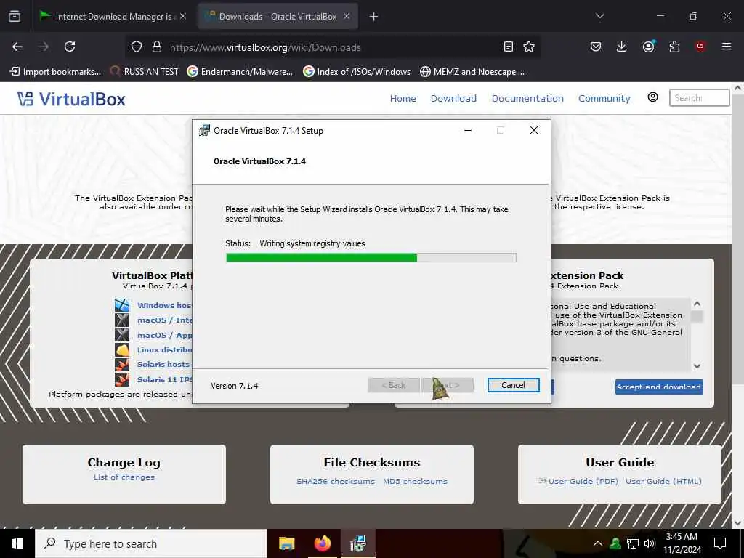Open the User Guide (HTML) link
This screenshot has height=558, width=744.
pos(663,481)
